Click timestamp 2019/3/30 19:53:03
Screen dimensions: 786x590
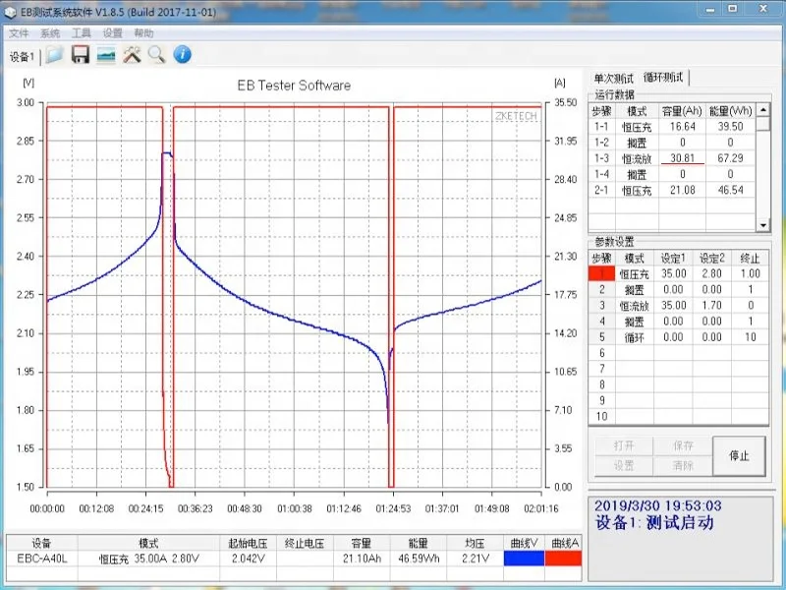click(x=657, y=505)
